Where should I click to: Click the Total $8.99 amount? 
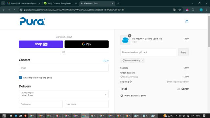185,89
